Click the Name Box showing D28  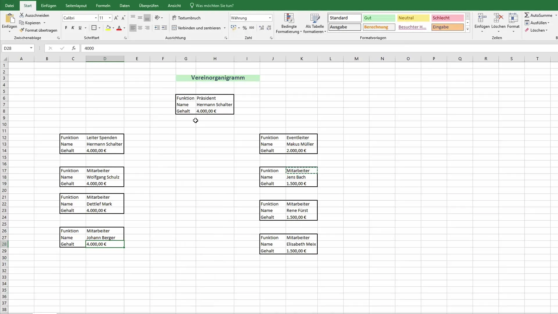(18, 48)
